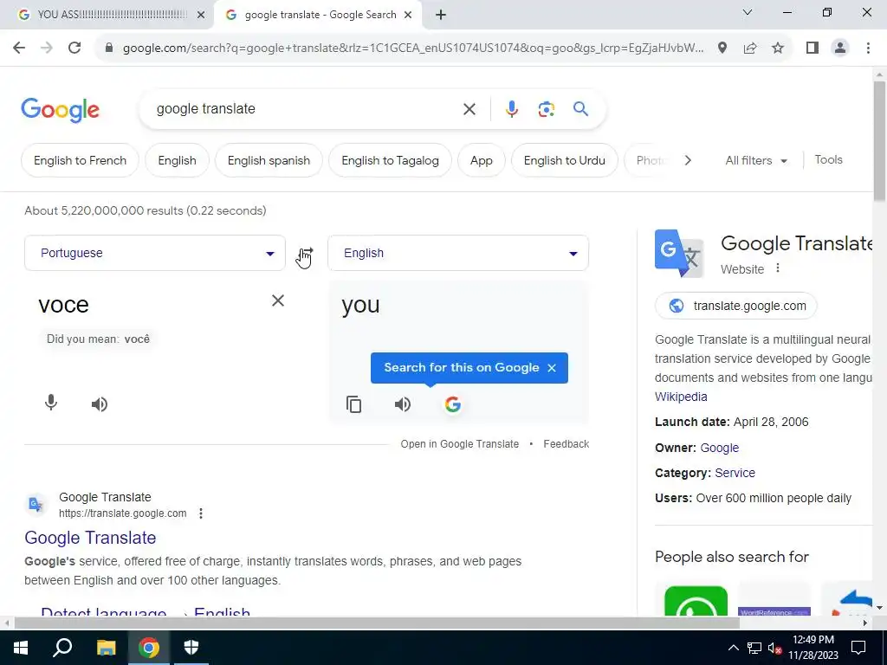The height and width of the screenshot is (665, 887).
Task: Copy the translated text 'you'
Action: click(353, 404)
